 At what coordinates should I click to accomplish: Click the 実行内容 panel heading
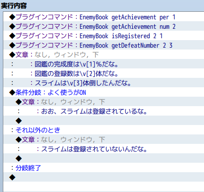(x=14, y=6)
